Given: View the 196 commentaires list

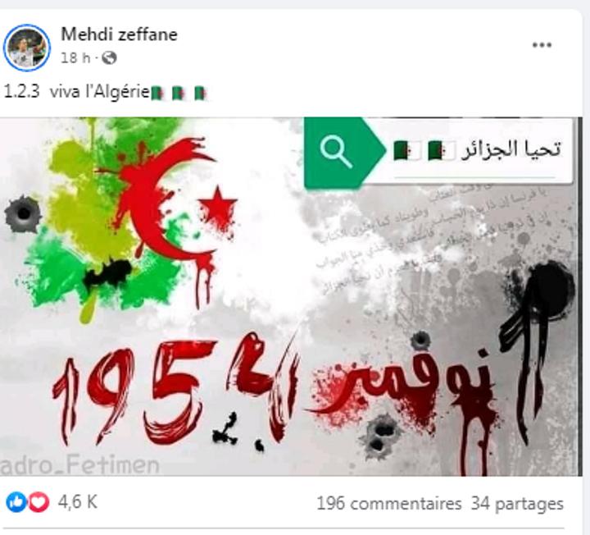Looking at the screenshot, I should point(389,503).
